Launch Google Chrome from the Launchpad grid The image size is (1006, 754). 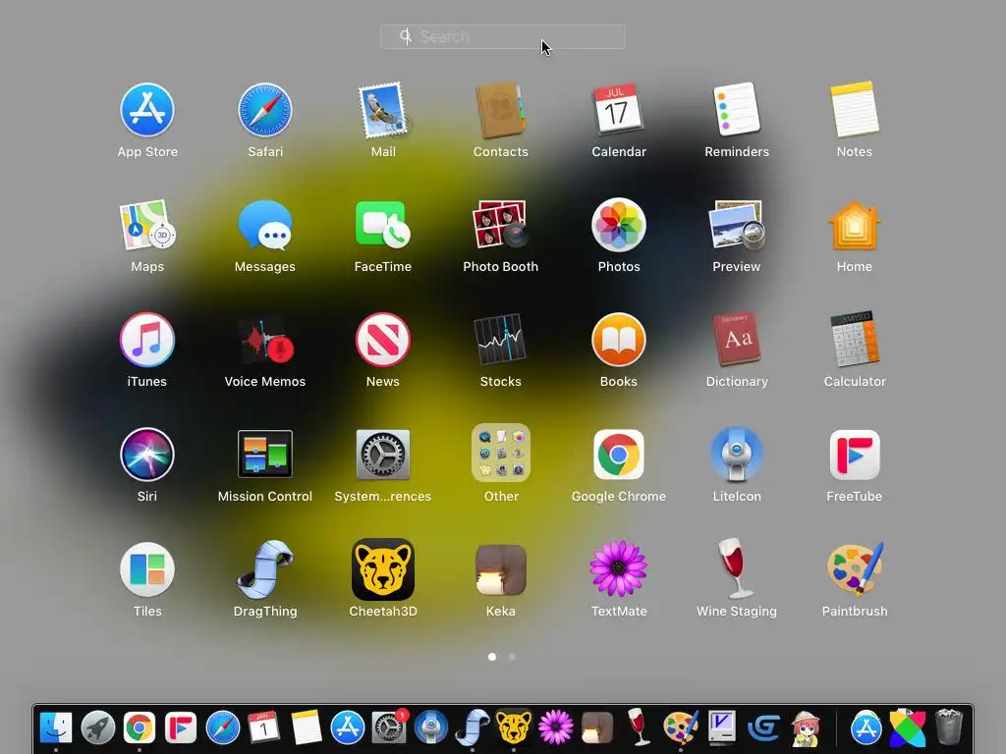point(619,455)
